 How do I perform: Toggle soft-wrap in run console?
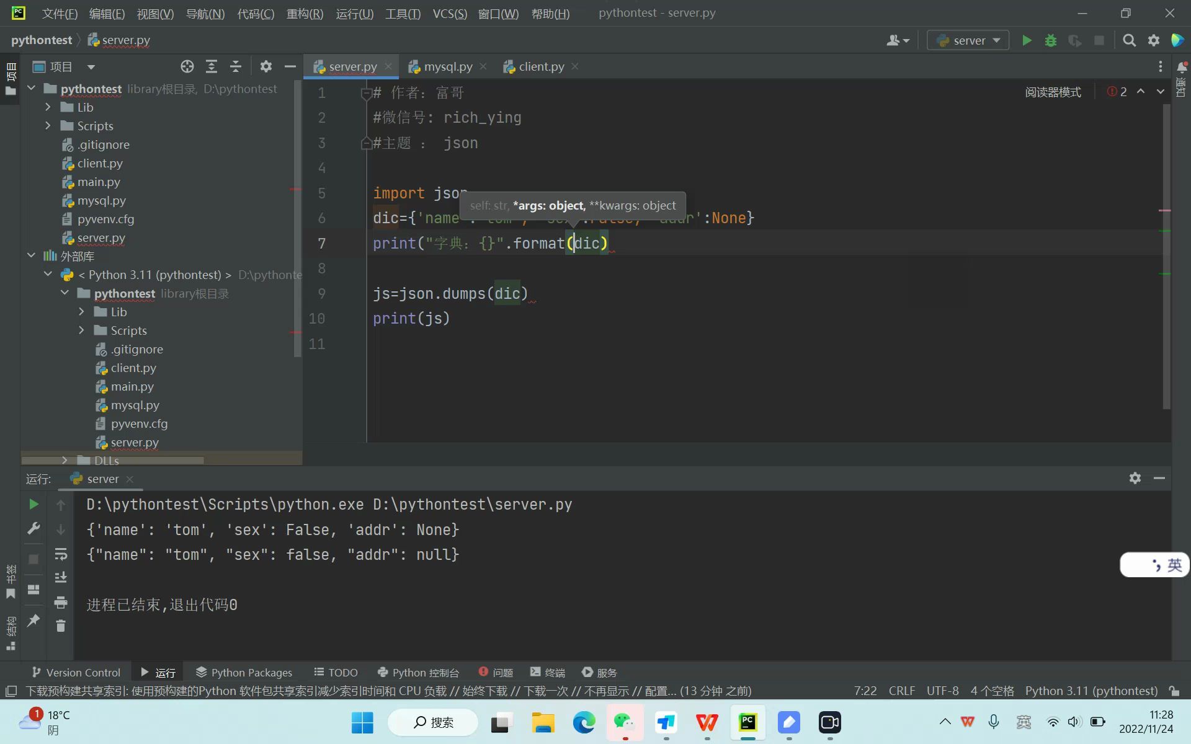tap(60, 553)
